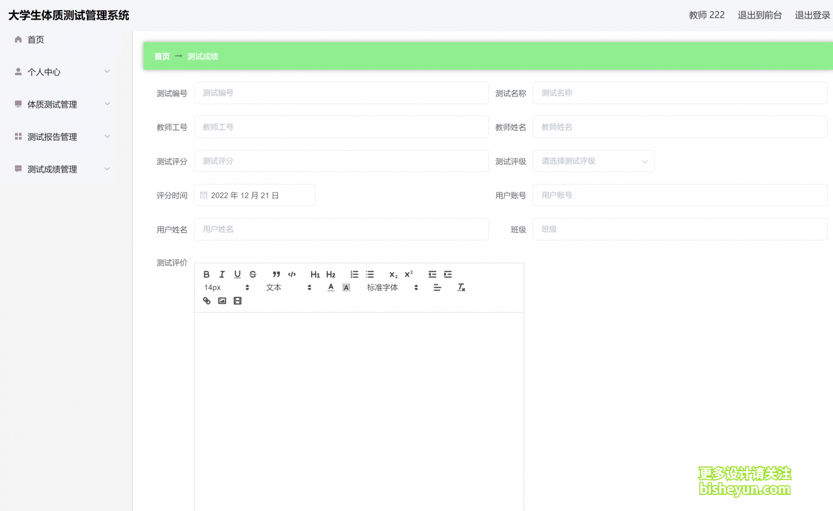Open the 文本 heading style dropdown
This screenshot has width=833, height=511.
click(x=289, y=288)
